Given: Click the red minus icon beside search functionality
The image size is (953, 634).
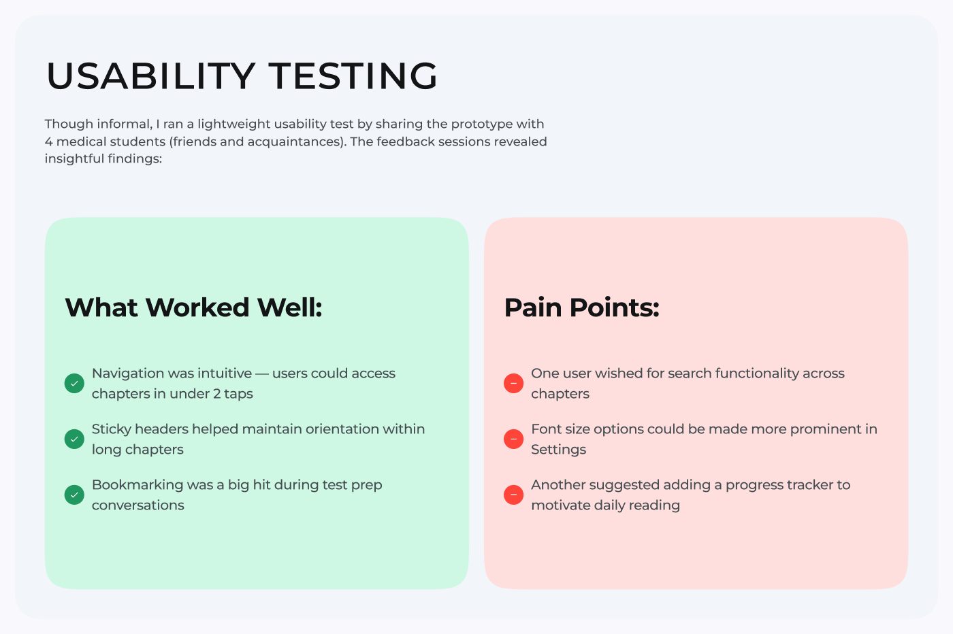Looking at the screenshot, I should 513,384.
